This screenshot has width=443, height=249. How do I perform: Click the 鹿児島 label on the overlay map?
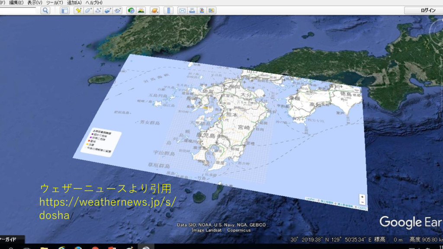point(205,135)
